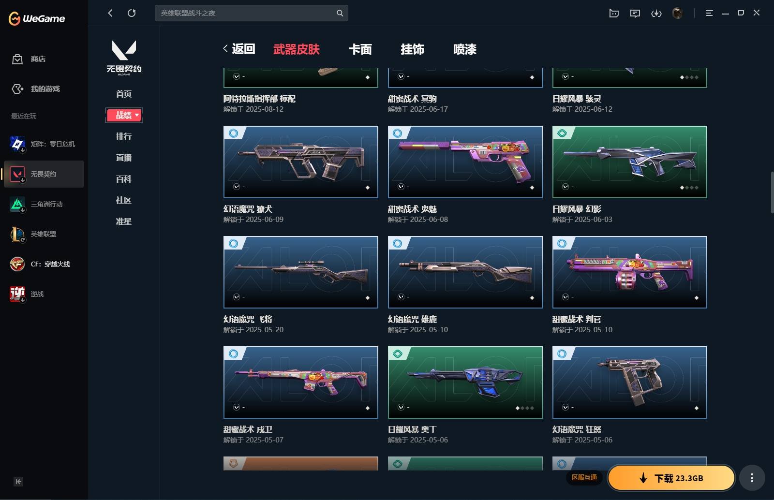The width and height of the screenshot is (774, 500).
Task: Click the 返回 back link
Action: point(239,49)
